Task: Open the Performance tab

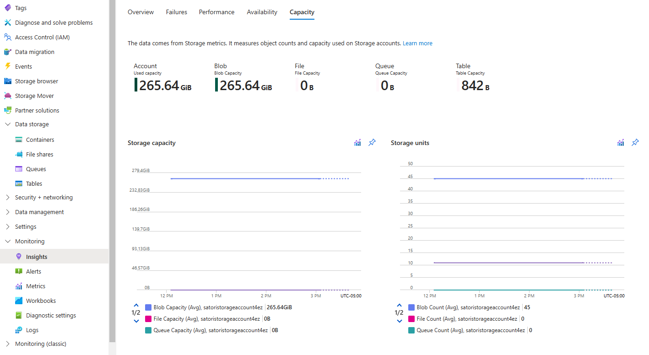Action: coord(216,12)
